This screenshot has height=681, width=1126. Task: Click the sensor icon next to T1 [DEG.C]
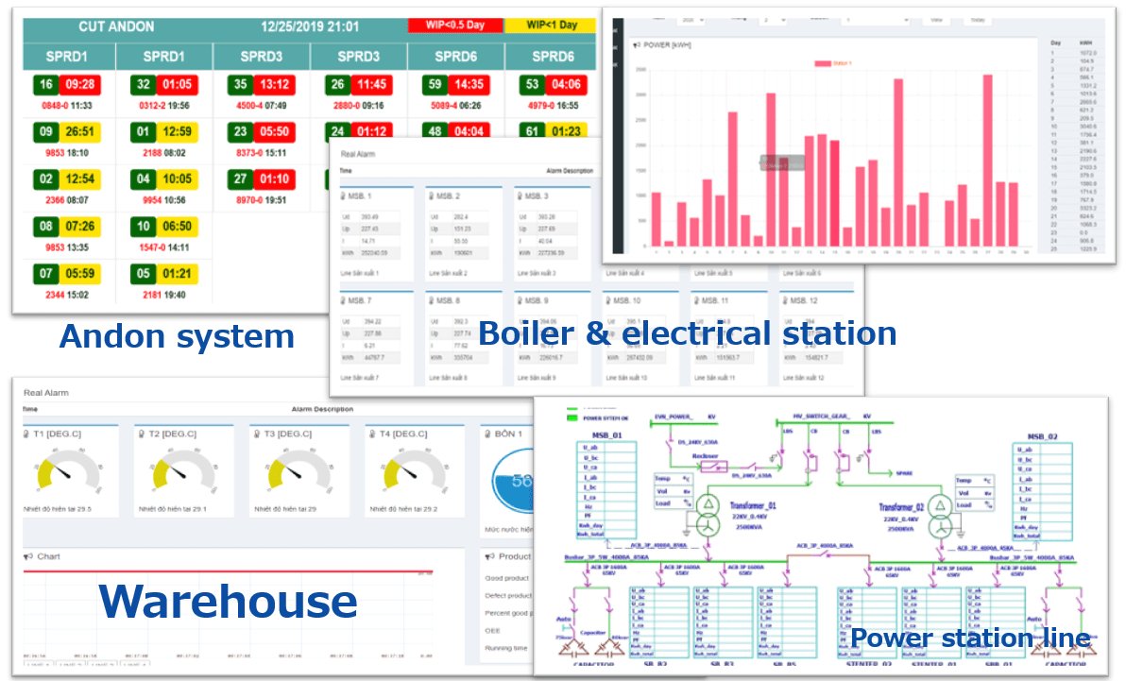26,434
